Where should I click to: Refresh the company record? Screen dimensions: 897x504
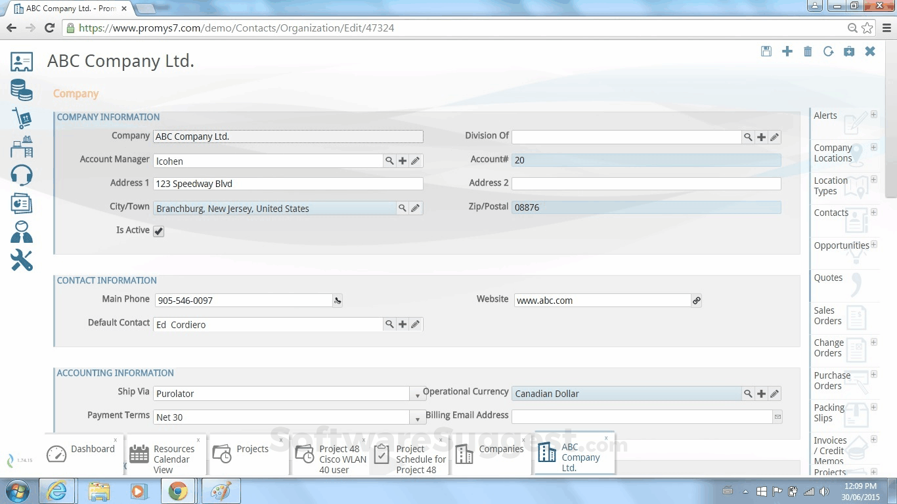click(x=829, y=51)
